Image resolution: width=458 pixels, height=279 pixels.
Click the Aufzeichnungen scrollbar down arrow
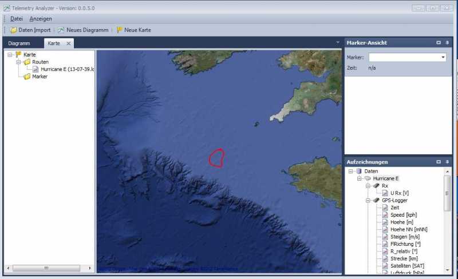447,270
